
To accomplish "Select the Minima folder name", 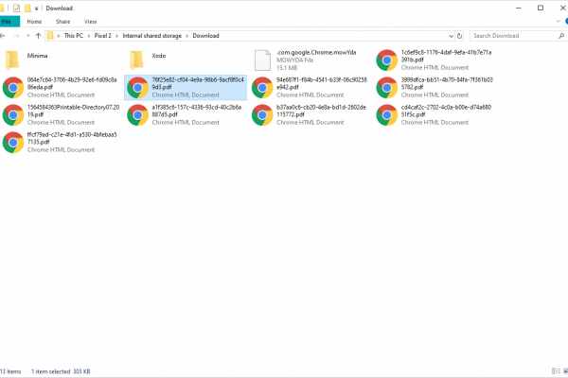I will (x=37, y=56).
